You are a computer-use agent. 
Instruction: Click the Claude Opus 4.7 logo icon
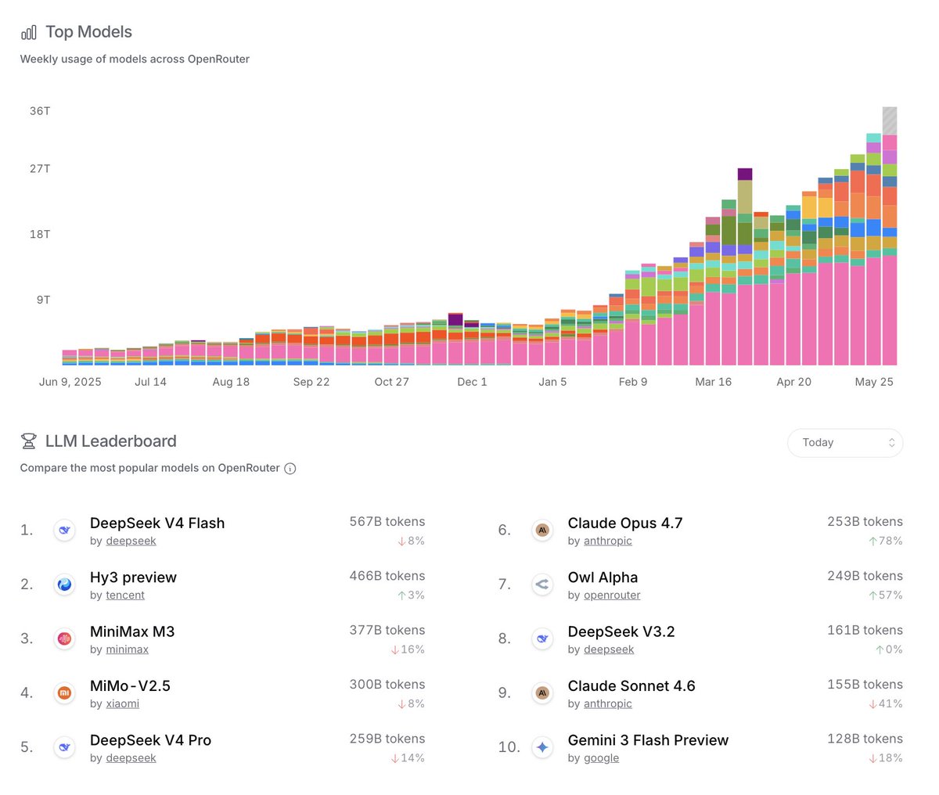pos(542,531)
